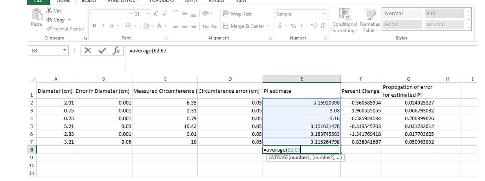Confirm the formula with the checkmark
485x181 pixels.
click(x=102, y=51)
